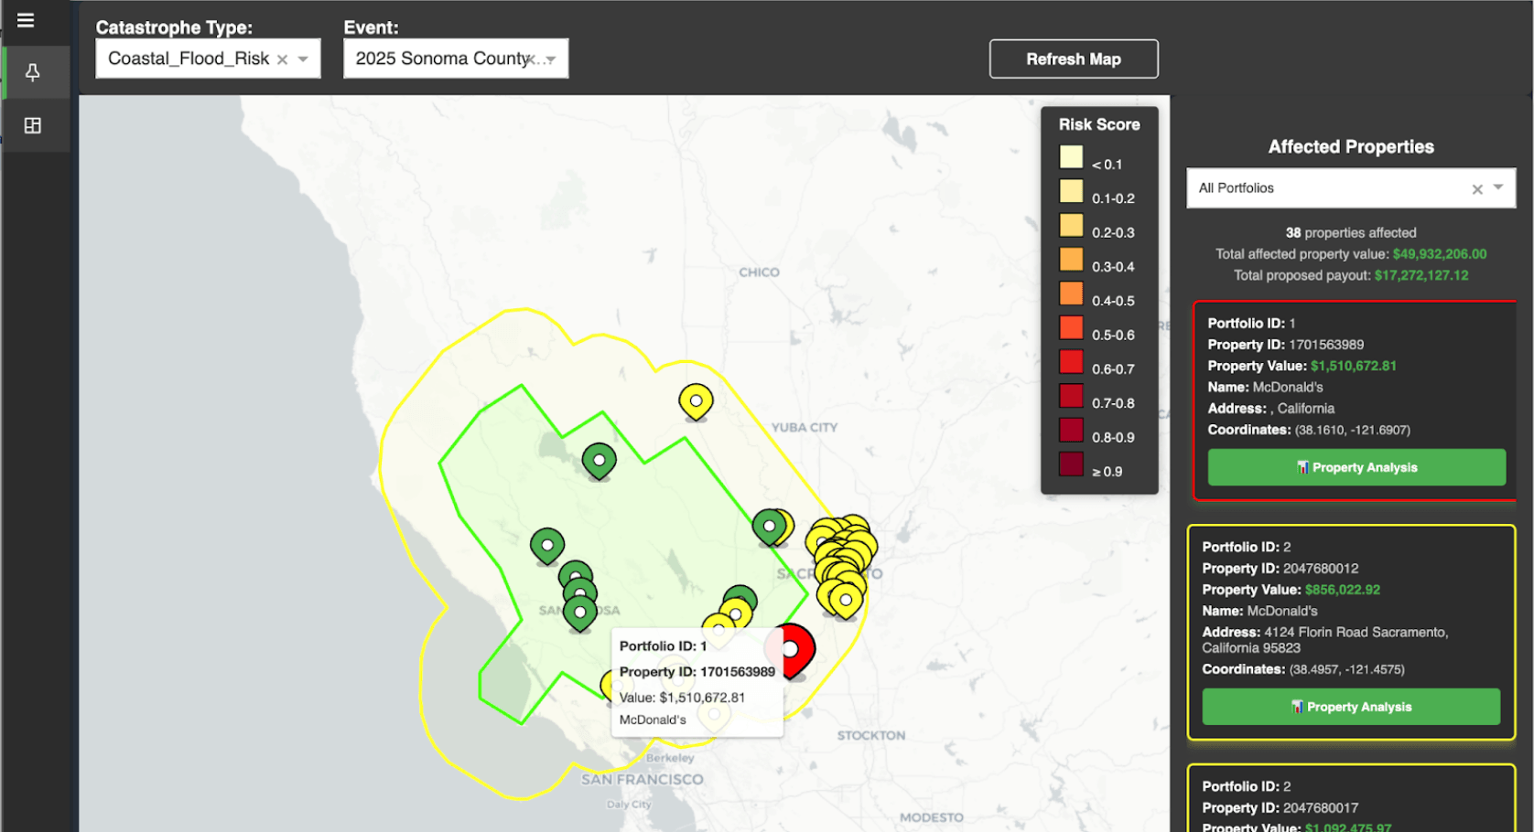Screen dimensions: 1534x832
Task: Click the 4124 Florin Road Sacramento address
Action: click(x=1325, y=640)
